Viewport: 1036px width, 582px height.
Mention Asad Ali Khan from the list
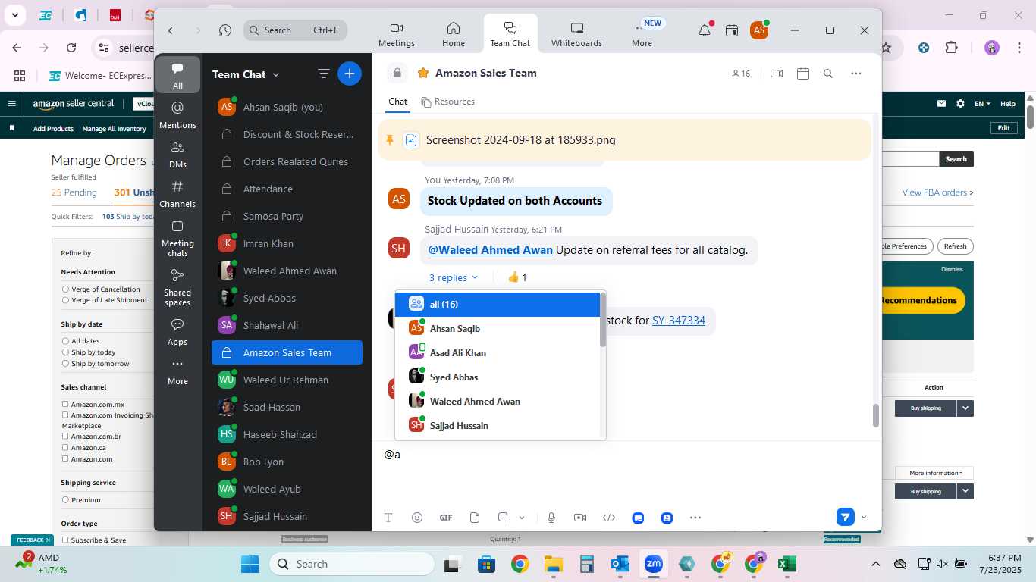498,353
